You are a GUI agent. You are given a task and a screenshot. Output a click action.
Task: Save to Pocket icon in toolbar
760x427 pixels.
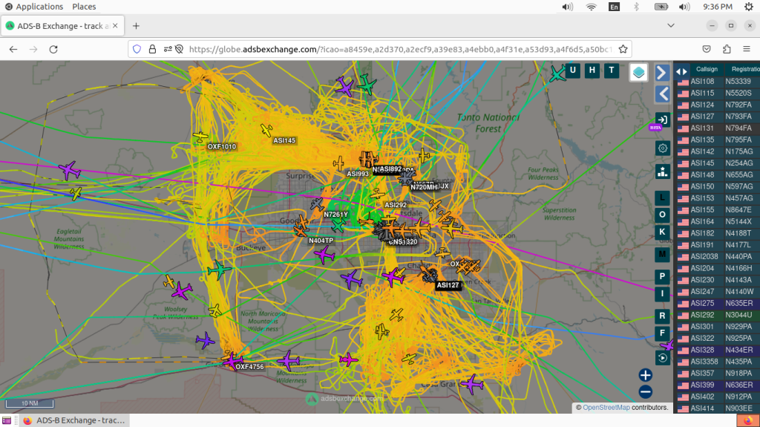tap(707, 49)
